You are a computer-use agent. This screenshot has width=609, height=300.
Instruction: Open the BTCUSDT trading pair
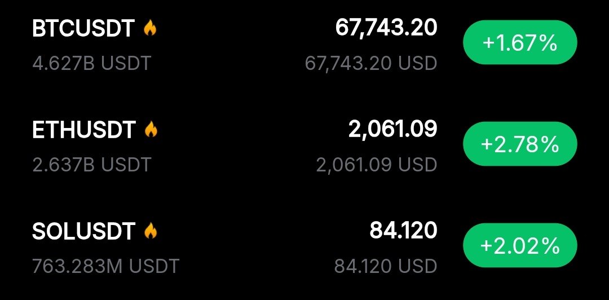point(83,29)
